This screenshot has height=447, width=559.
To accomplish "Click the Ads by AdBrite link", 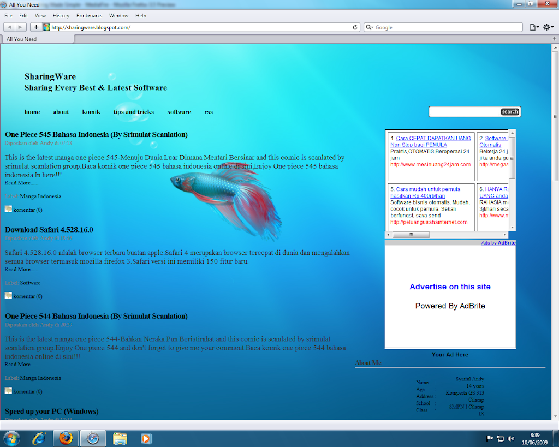I will click(x=498, y=243).
